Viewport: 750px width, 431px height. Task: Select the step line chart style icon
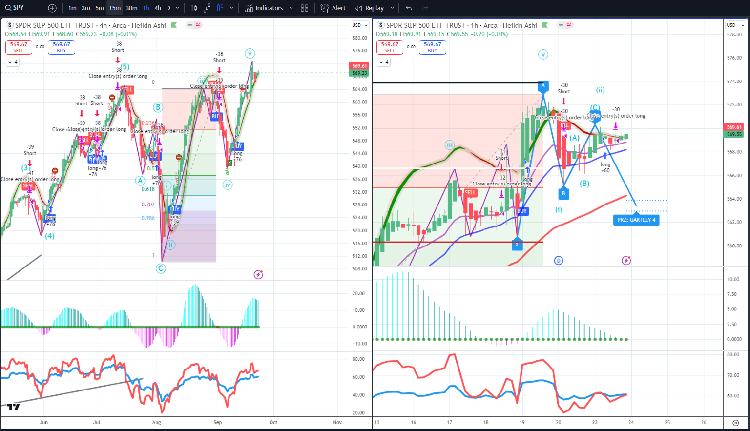tap(207, 8)
